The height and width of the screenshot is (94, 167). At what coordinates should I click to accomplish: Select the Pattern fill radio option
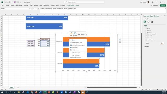click(146, 36)
